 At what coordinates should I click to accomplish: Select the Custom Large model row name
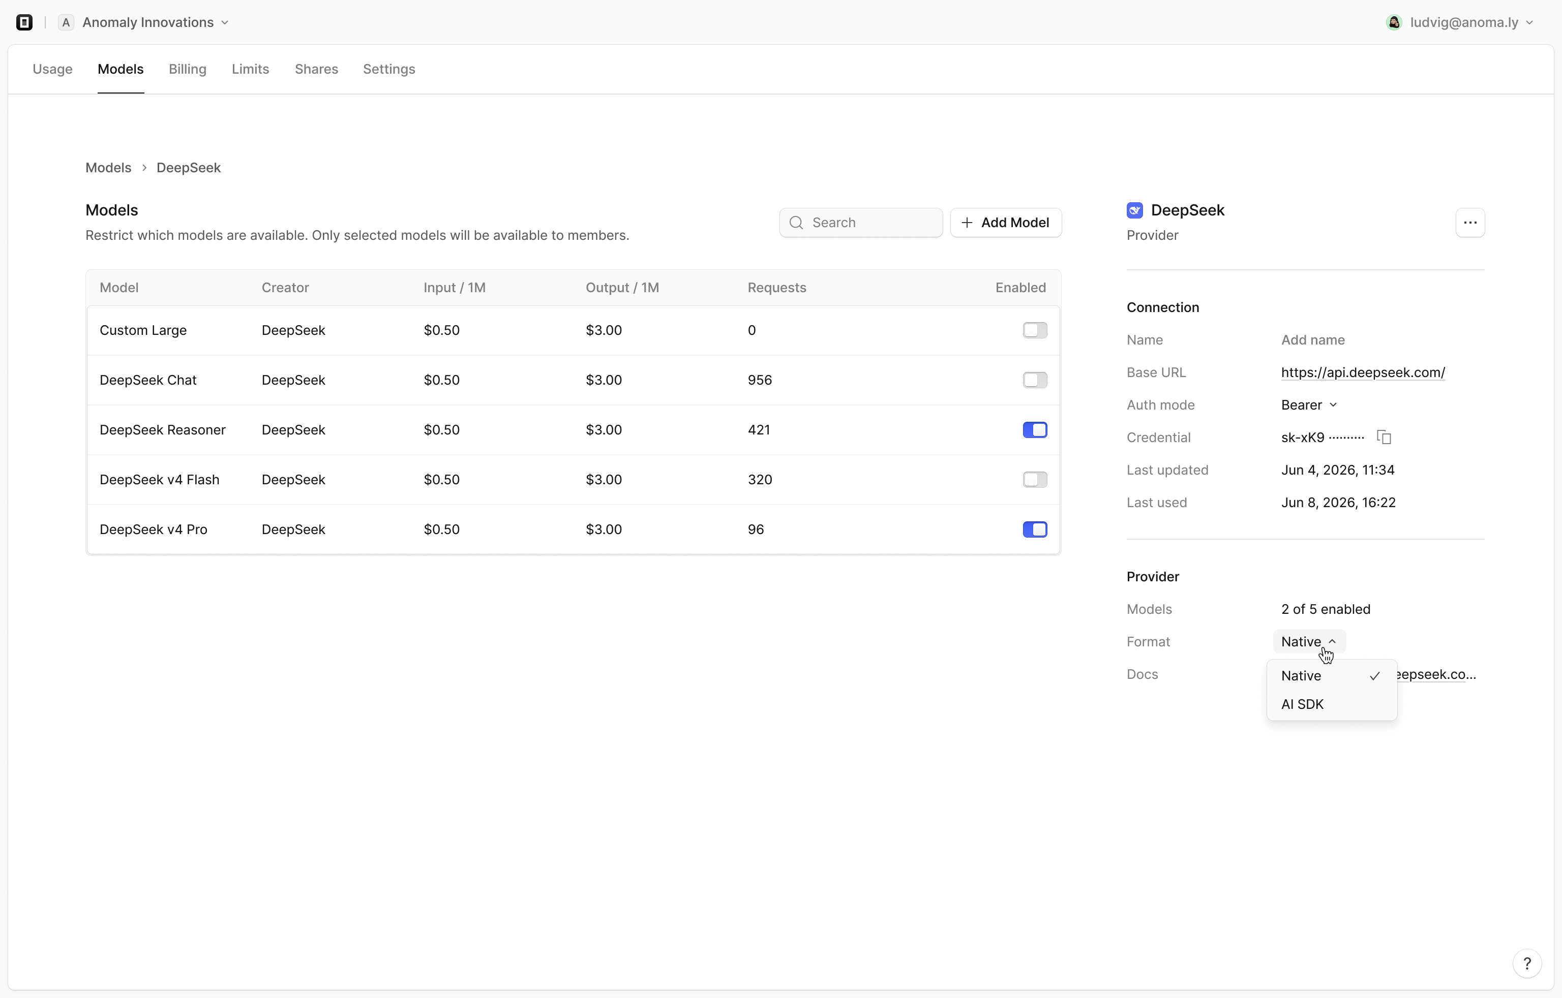point(143,331)
